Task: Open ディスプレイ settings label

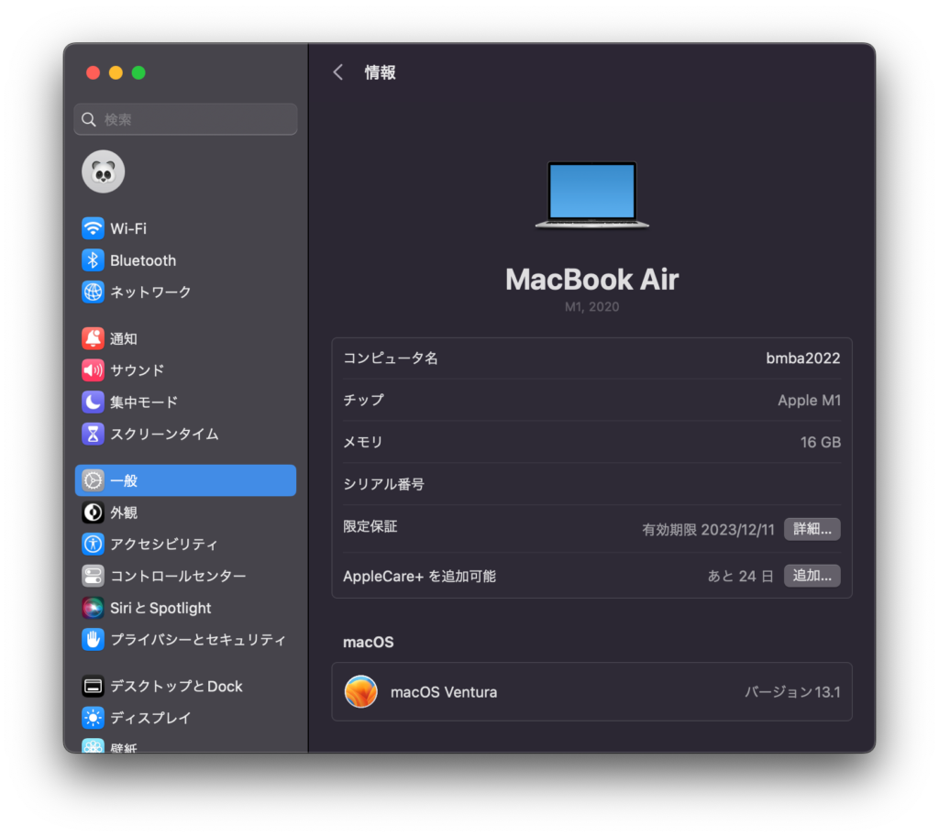Action: tap(151, 718)
